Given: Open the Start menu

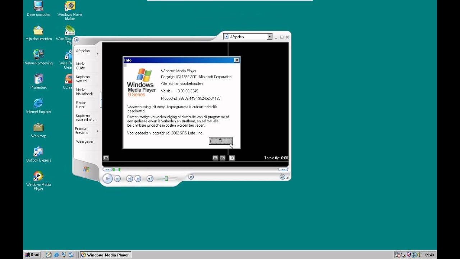Looking at the screenshot, I should tap(32, 255).
